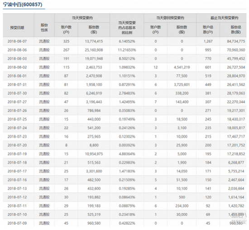Image resolution: width=249 pixels, height=230 pixels.
Task: Click the percentage 0.42822%
Action: [127, 223]
